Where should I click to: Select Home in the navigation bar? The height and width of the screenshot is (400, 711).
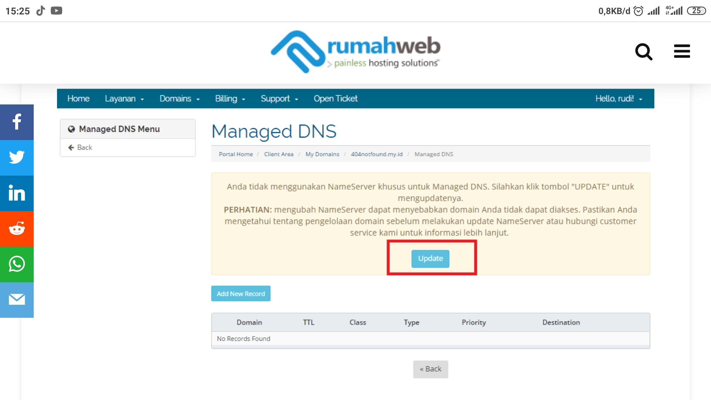78,99
